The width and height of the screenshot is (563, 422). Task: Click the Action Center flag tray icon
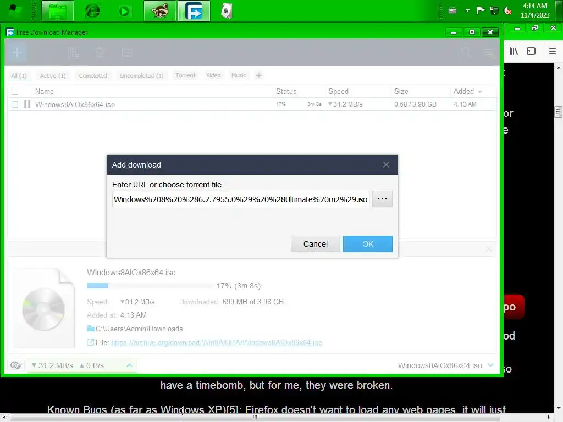click(481, 10)
